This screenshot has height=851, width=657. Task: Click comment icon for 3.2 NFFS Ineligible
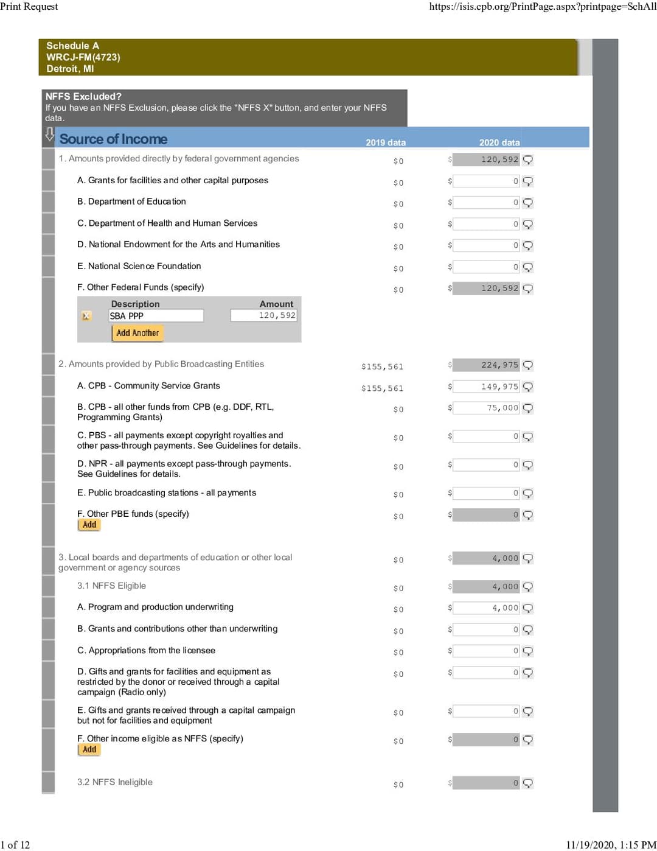tap(527, 783)
